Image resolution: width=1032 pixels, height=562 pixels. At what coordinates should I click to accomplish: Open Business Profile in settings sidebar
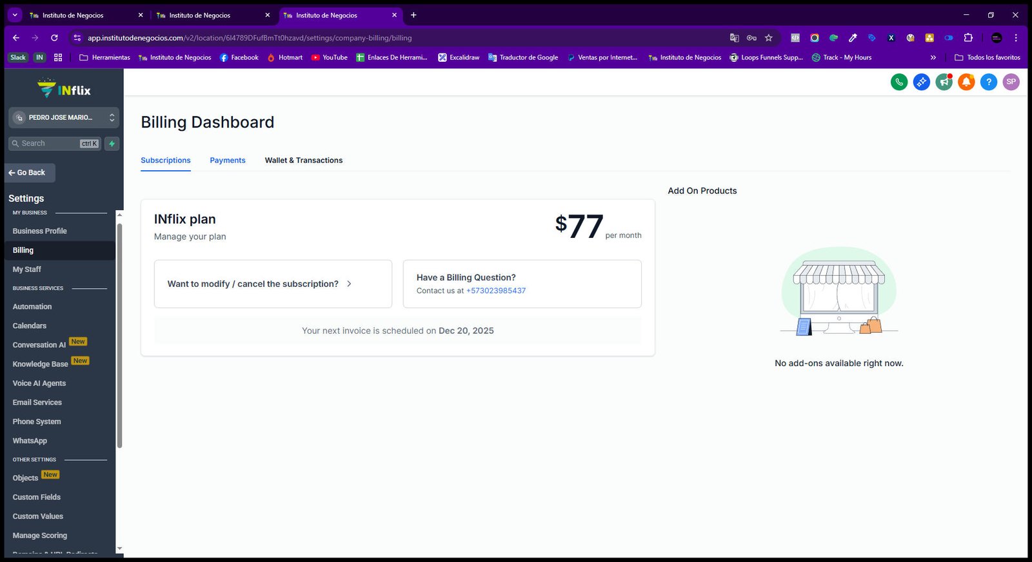coord(40,231)
